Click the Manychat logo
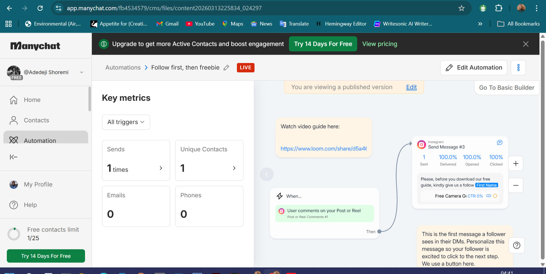This screenshot has height=274, width=546. [x=35, y=45]
